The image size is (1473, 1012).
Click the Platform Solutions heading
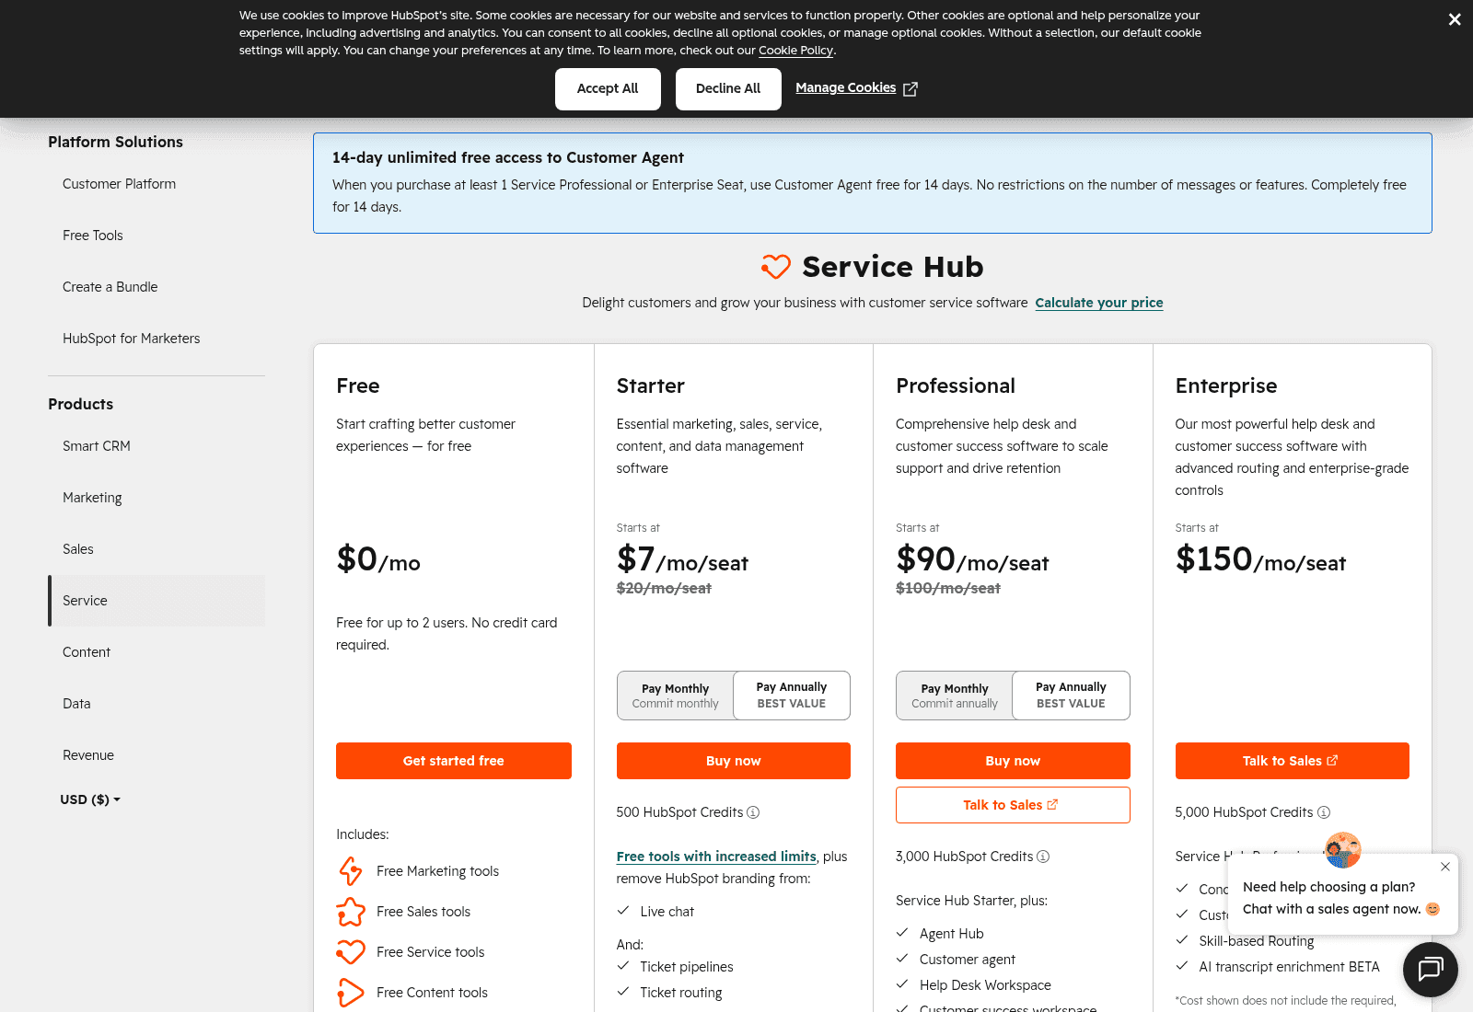click(x=115, y=142)
